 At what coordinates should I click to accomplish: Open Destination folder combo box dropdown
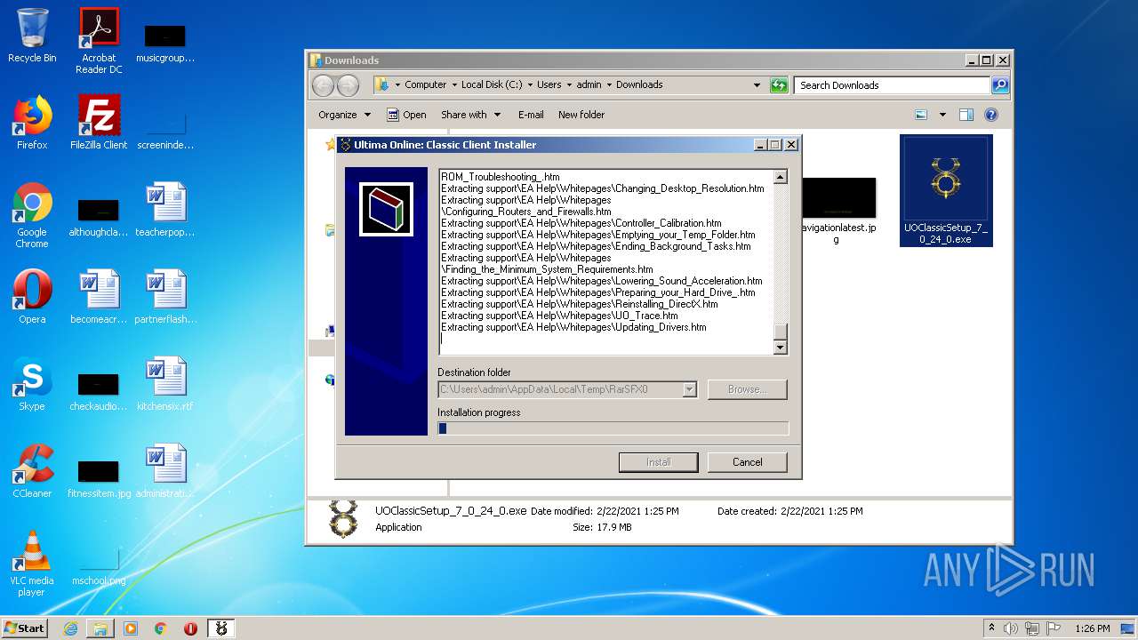[690, 389]
